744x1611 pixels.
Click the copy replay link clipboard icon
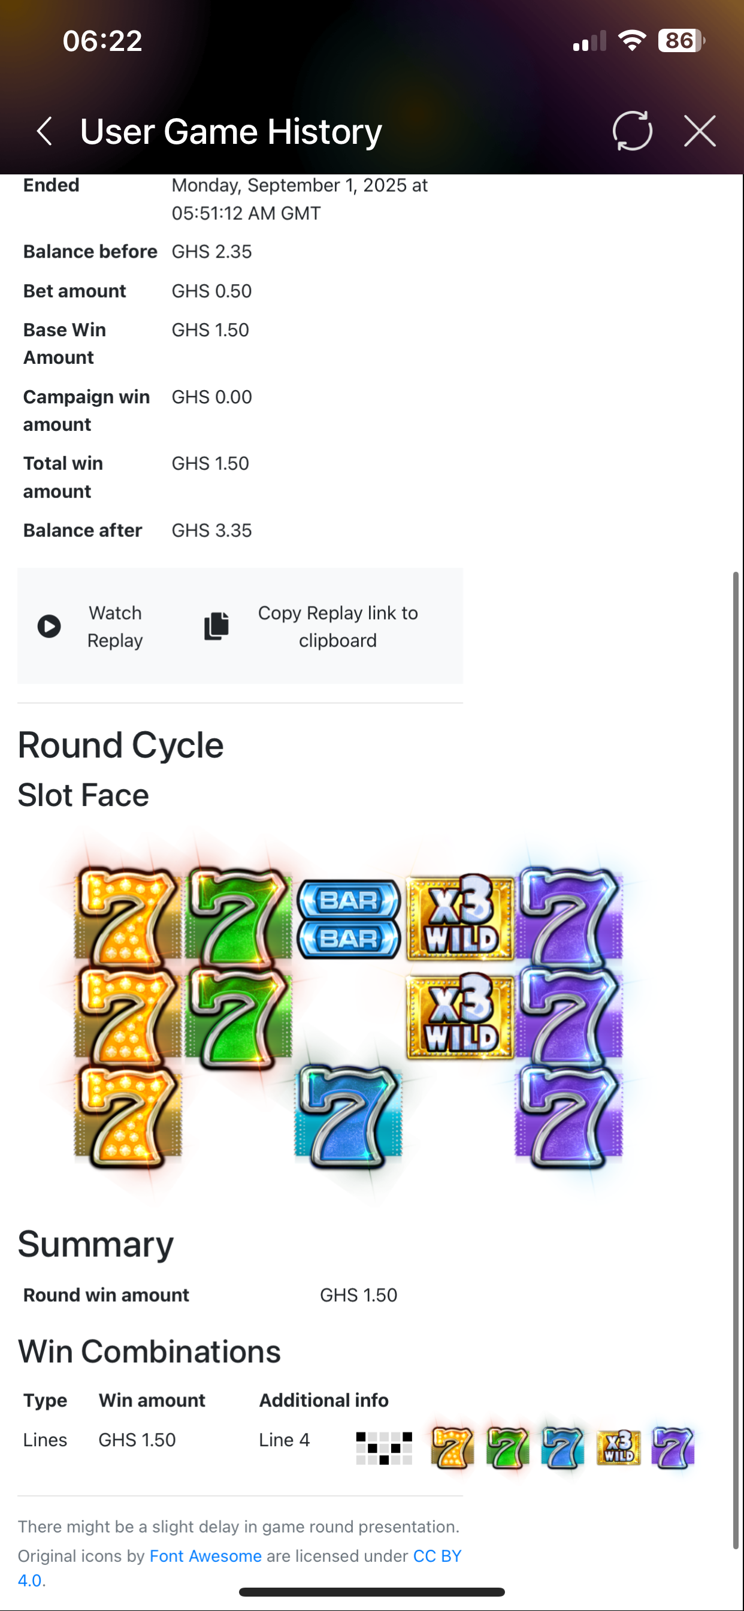point(216,626)
